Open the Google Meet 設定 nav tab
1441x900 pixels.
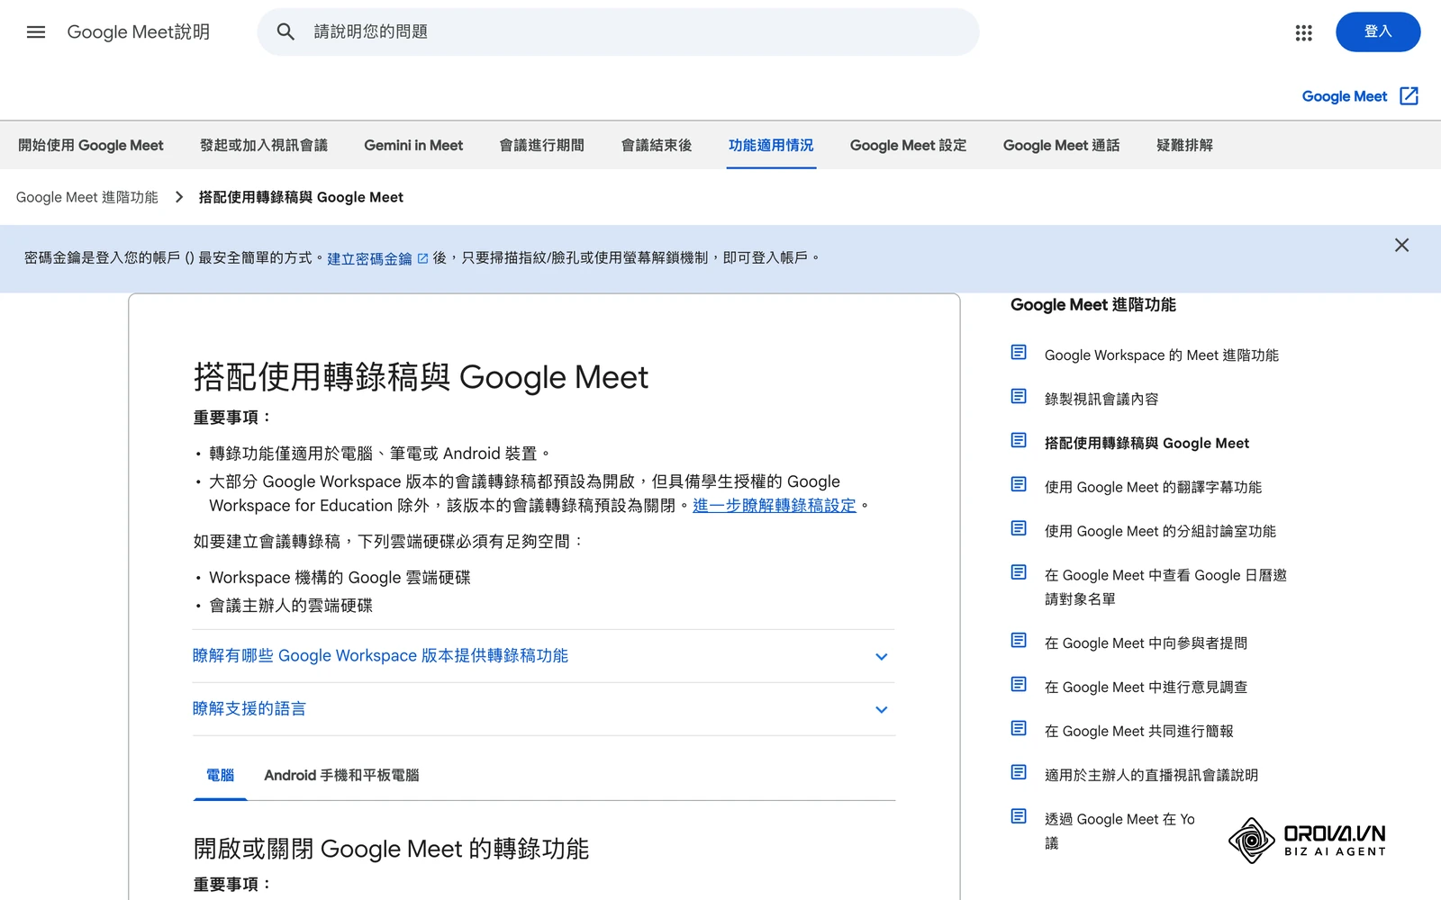[x=908, y=145]
